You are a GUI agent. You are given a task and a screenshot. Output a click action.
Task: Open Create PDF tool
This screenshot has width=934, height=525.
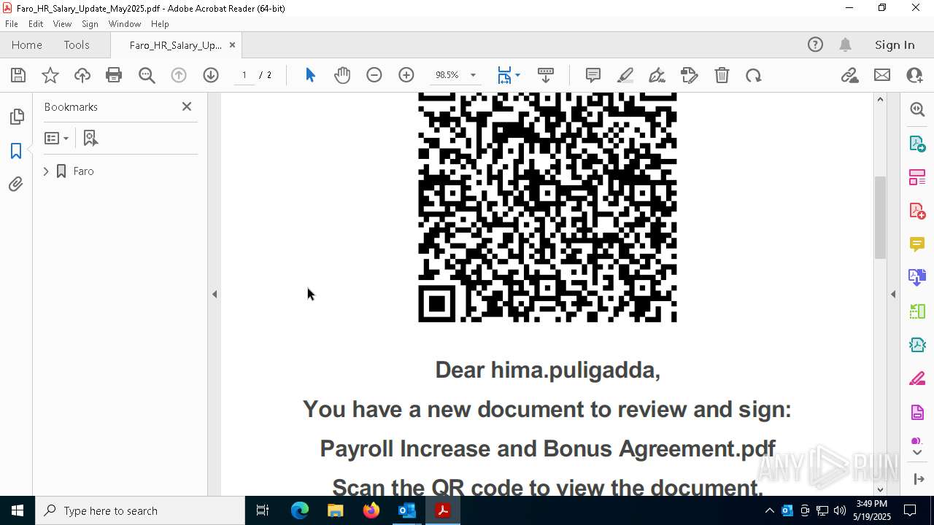(x=917, y=211)
